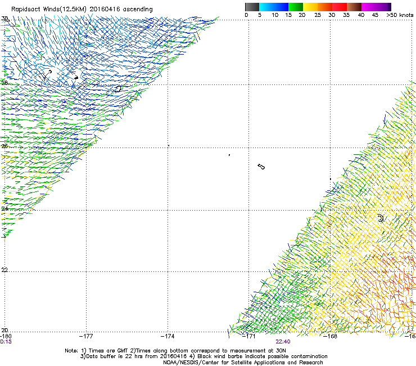The image size is (416, 366).
Task: Click the atoll outline just below the 28N line
Action: coord(117,89)
